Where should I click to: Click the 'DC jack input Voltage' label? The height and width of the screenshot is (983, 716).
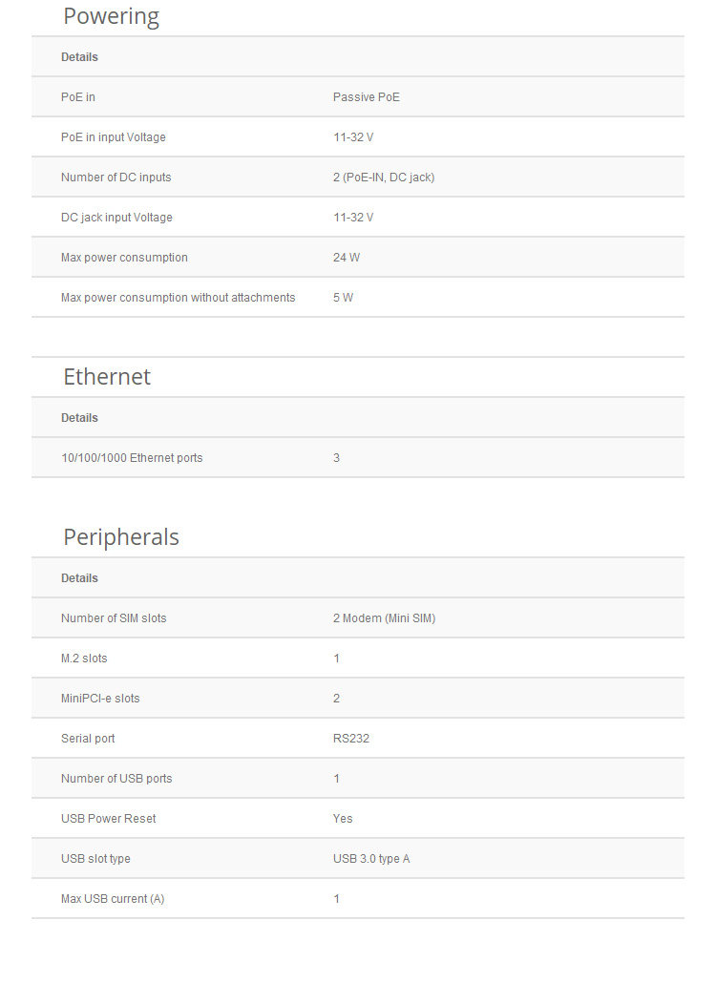[117, 218]
